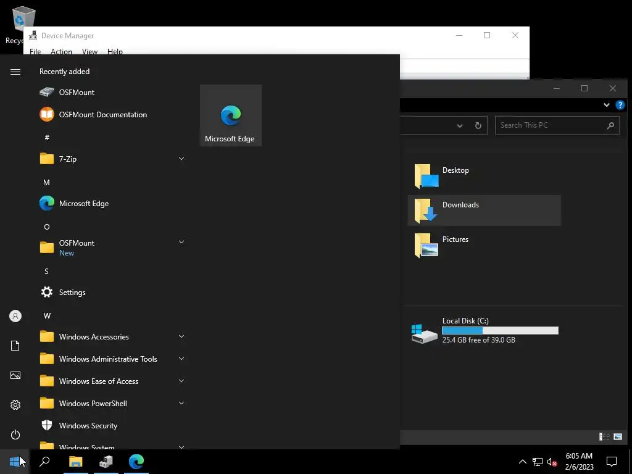This screenshot has height=474, width=632.
Task: Expand the File Explorer ribbon chevron
Action: [606, 105]
